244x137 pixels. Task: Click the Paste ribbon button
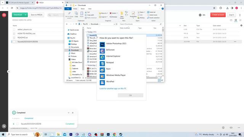click(82, 14)
